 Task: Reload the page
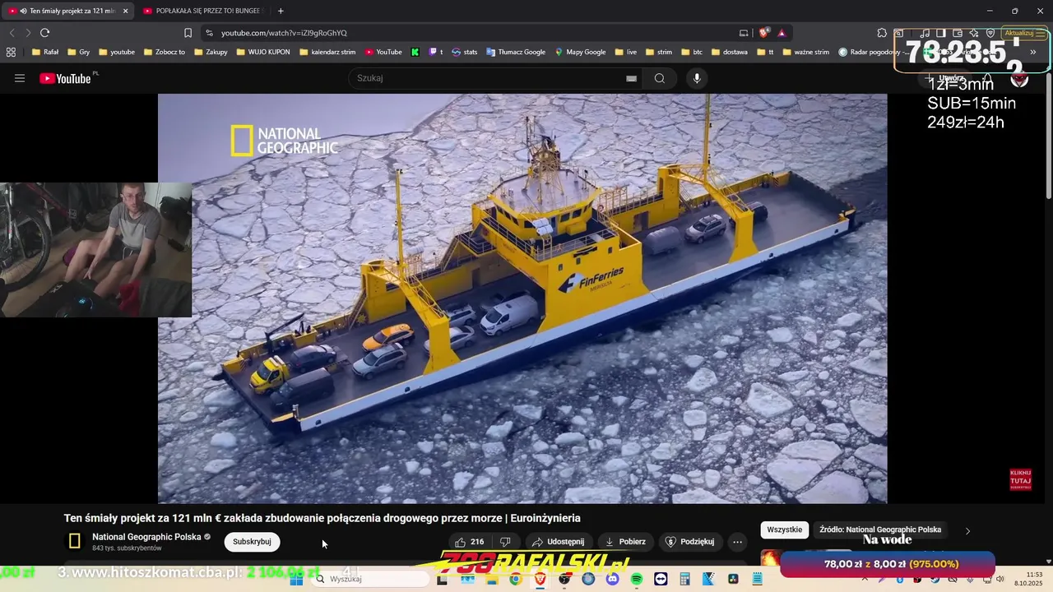coord(44,33)
